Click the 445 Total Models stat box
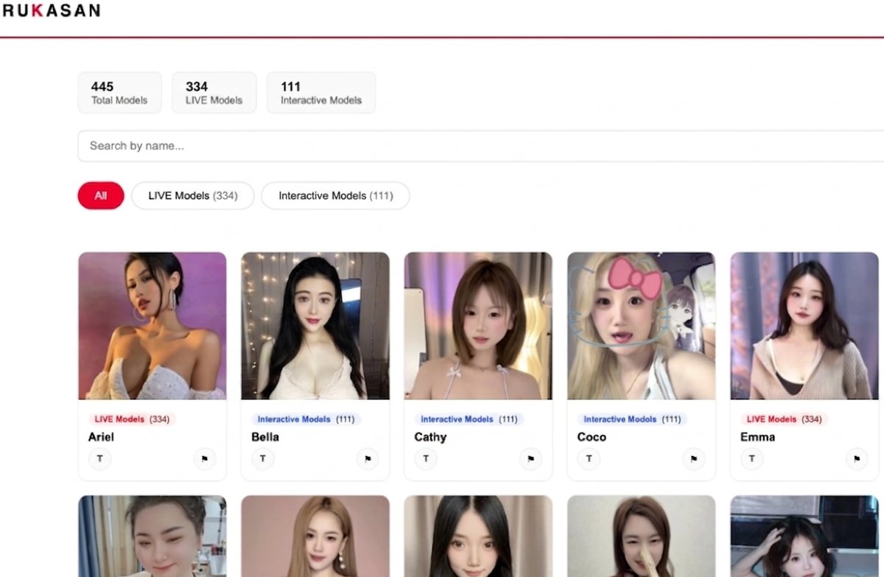This screenshot has width=884, height=577. [x=119, y=93]
